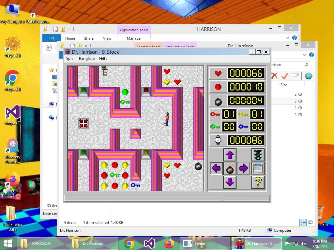Click the bomb counter icon
The image size is (334, 250).
[x=218, y=102]
